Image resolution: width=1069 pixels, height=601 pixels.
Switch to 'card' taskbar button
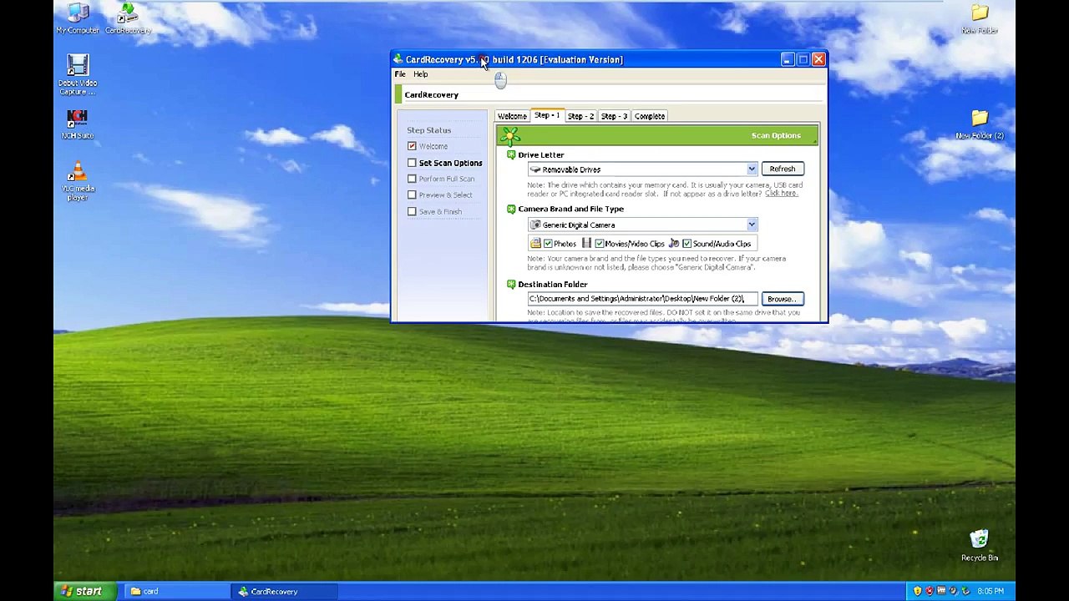click(x=178, y=591)
